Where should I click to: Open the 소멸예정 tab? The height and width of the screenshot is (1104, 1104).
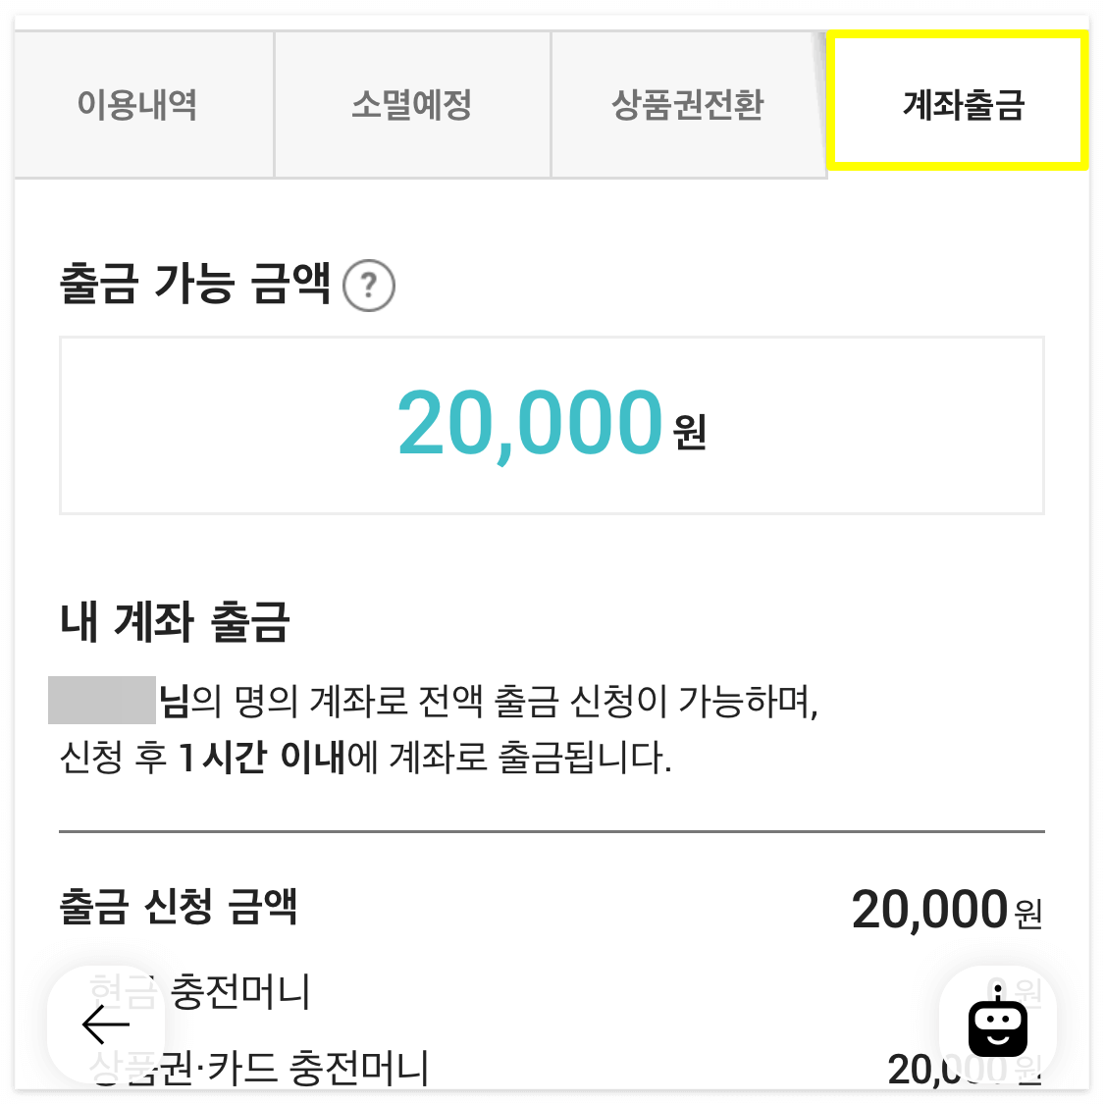tap(412, 105)
